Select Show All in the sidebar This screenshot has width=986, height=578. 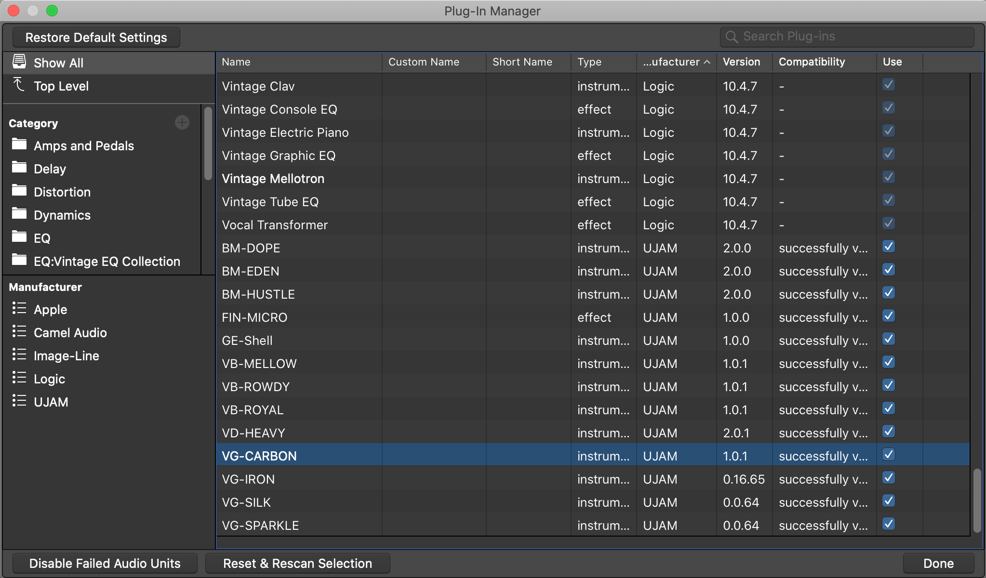point(109,63)
